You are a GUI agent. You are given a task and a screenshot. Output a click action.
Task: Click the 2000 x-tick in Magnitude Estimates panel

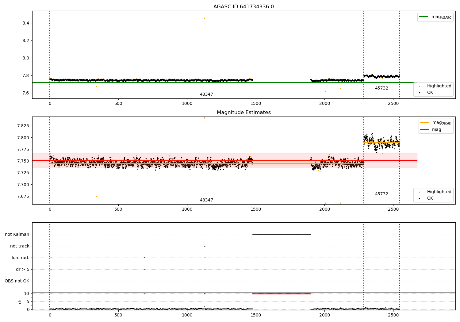click(x=324, y=209)
